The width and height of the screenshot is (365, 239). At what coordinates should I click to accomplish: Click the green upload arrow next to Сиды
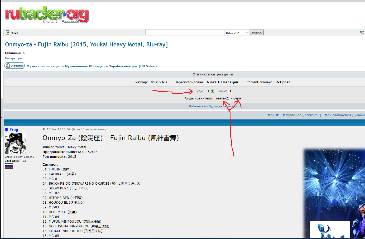(x=212, y=91)
